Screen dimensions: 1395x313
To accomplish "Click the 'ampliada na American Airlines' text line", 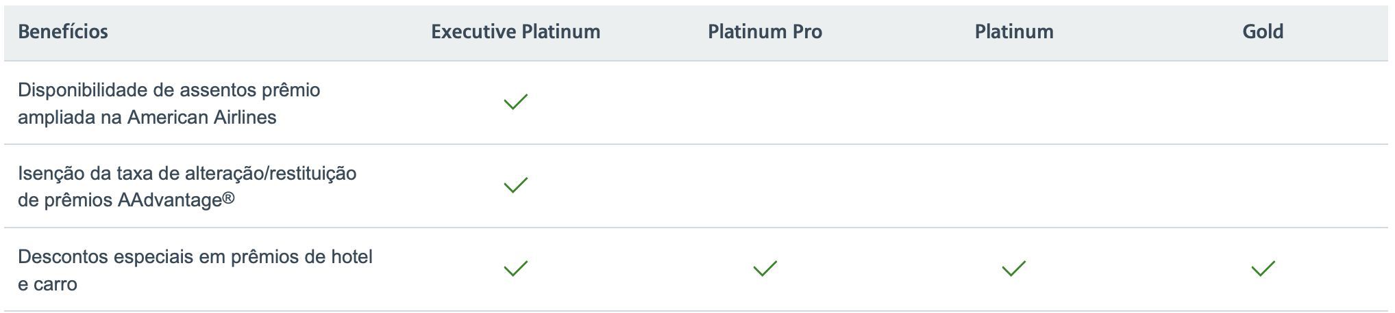I will pyautogui.click(x=147, y=118).
